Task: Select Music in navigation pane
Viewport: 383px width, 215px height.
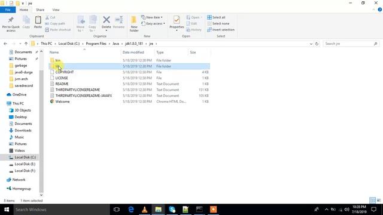Action: (19, 137)
